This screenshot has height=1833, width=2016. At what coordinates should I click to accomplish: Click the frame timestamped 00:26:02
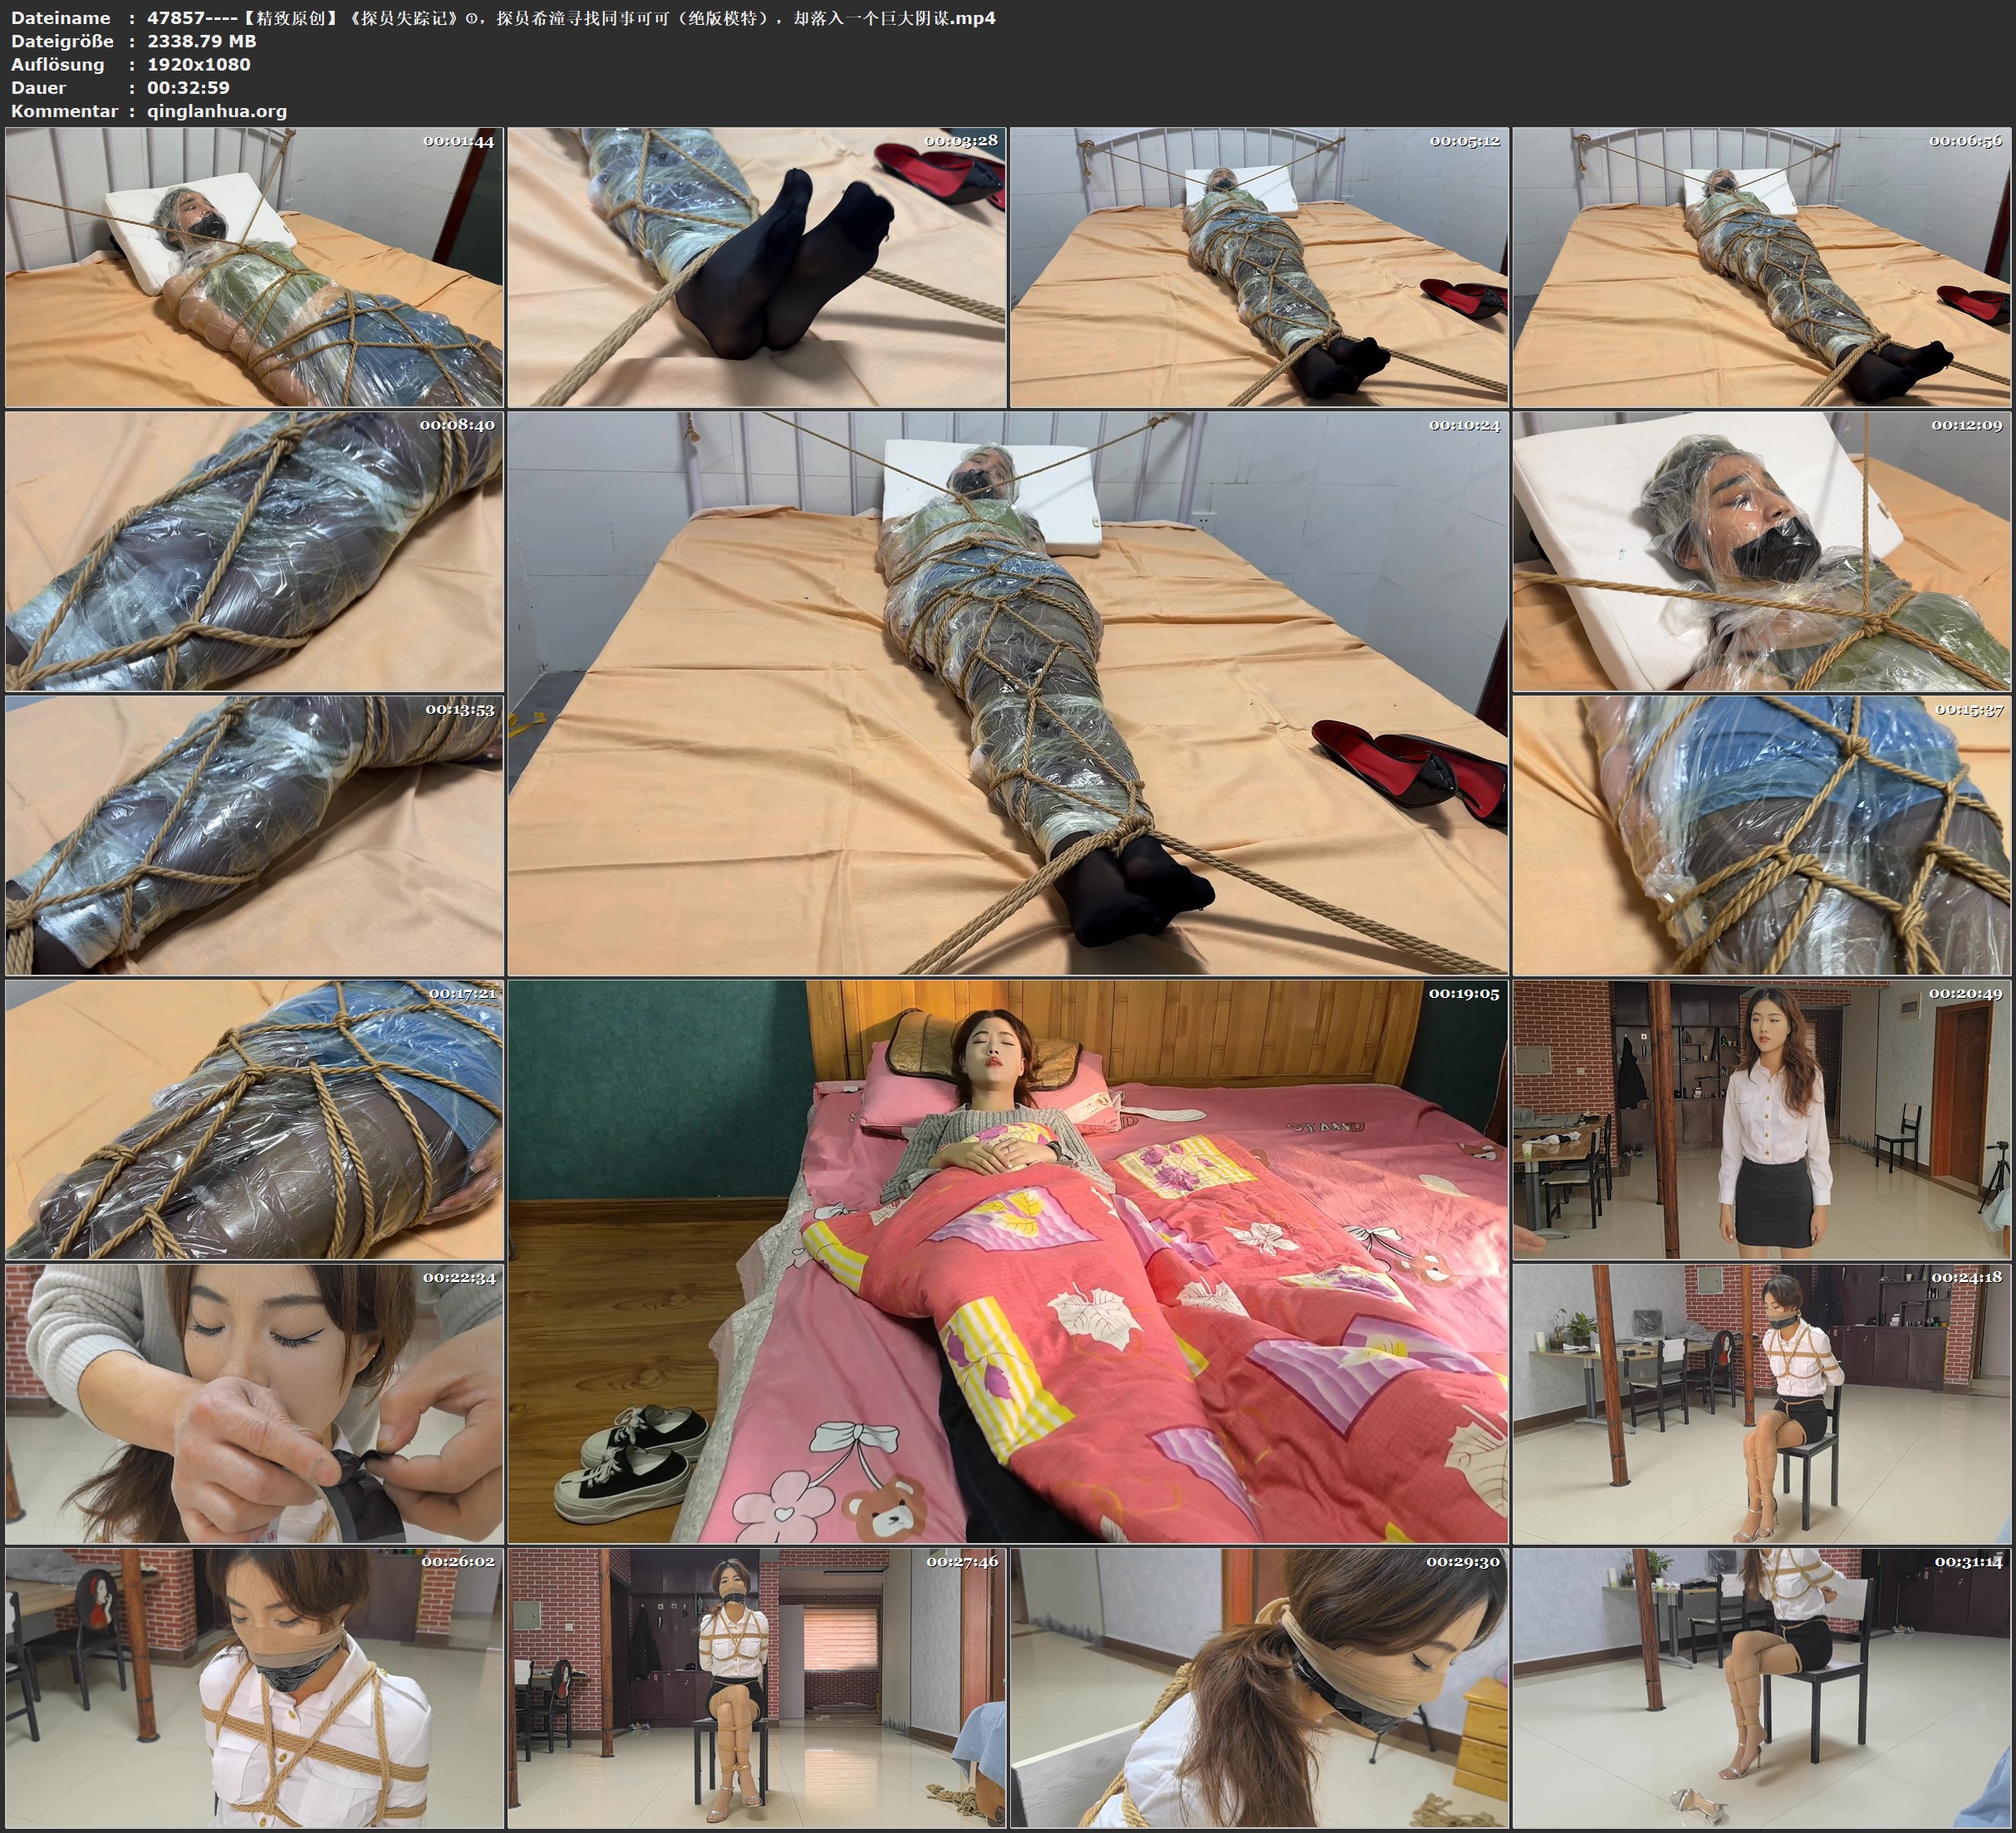(x=254, y=1688)
